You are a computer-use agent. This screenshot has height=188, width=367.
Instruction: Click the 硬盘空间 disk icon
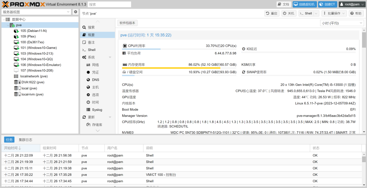124,72
